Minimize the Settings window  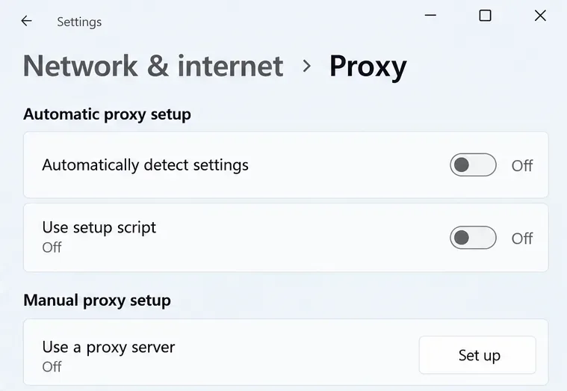(x=430, y=15)
